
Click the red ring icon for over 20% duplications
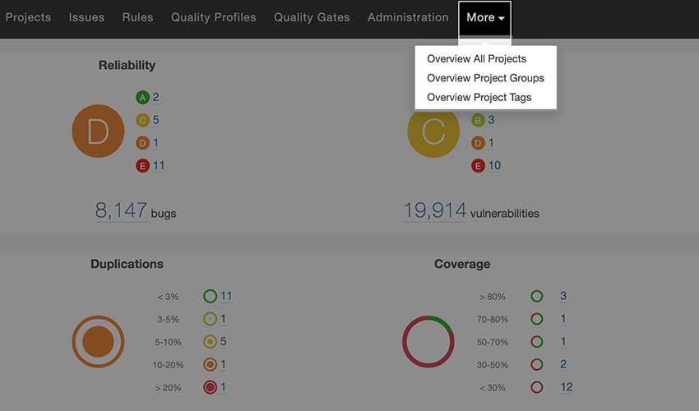coord(210,387)
